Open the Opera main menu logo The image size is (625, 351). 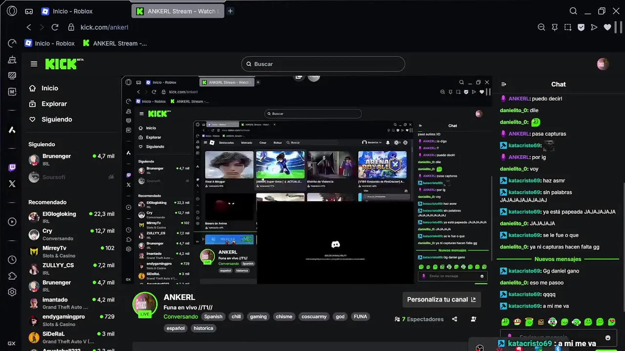[x=12, y=11]
